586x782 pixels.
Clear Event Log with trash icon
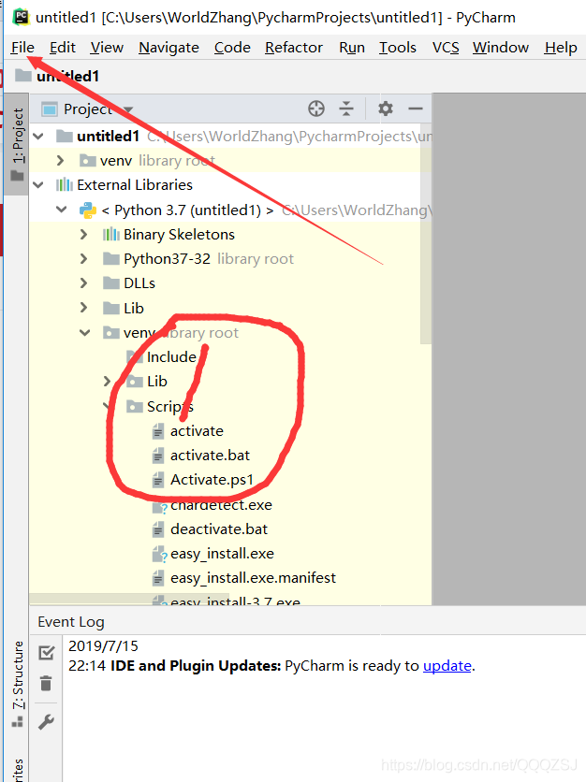[x=46, y=683]
